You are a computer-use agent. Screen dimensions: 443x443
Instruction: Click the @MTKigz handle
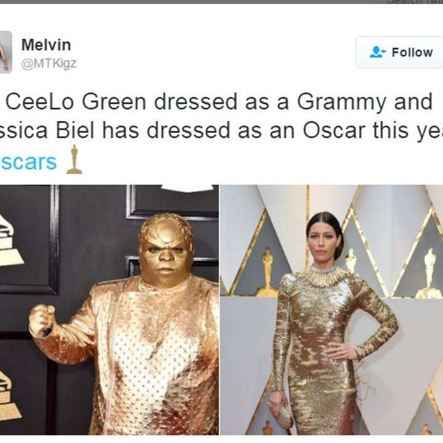tap(49, 63)
